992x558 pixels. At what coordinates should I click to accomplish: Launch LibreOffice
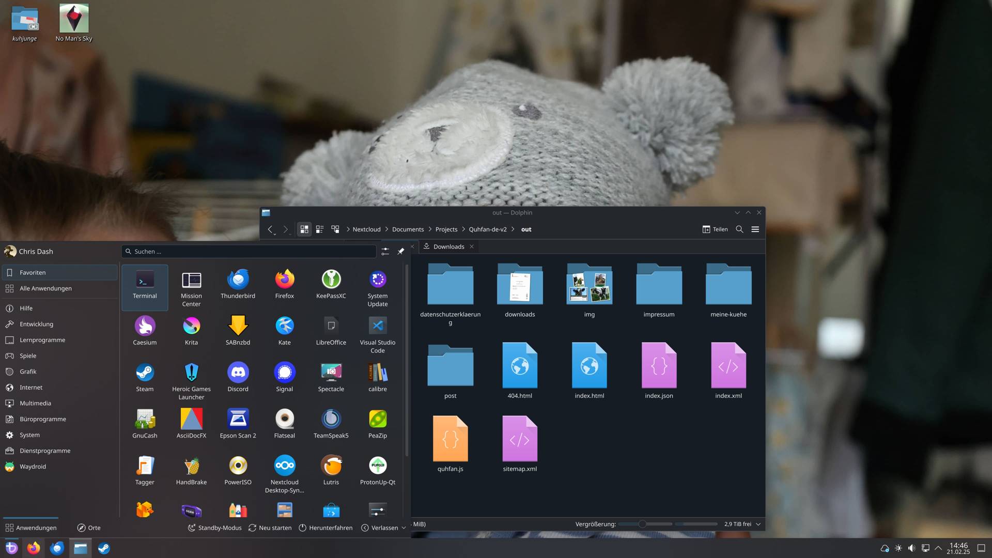[331, 334]
